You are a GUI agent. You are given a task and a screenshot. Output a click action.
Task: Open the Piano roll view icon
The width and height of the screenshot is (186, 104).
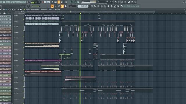click(95, 6)
